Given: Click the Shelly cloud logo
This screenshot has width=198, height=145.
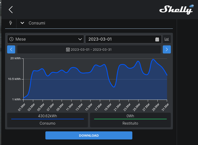Looking at the screenshot, I should tap(176, 10).
